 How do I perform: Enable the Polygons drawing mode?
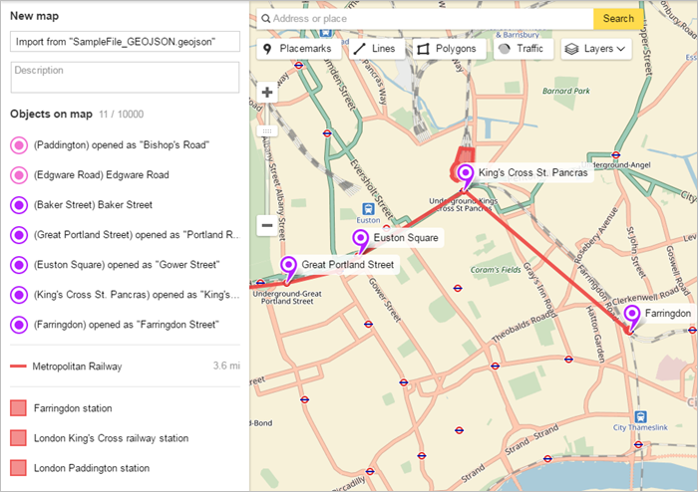[450, 48]
